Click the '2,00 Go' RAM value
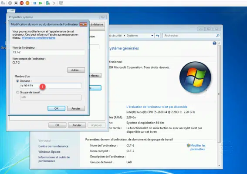 (131, 117)
